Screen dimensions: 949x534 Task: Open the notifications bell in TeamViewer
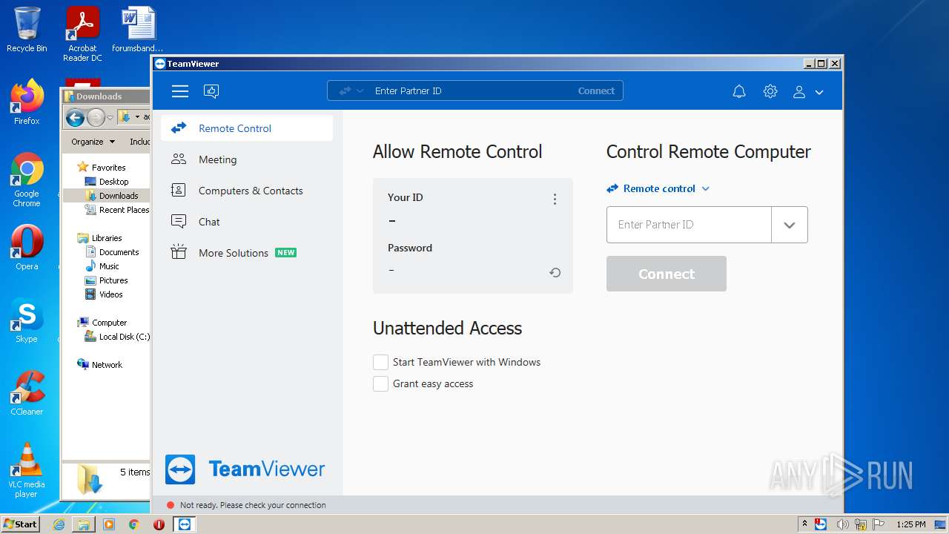click(x=739, y=92)
